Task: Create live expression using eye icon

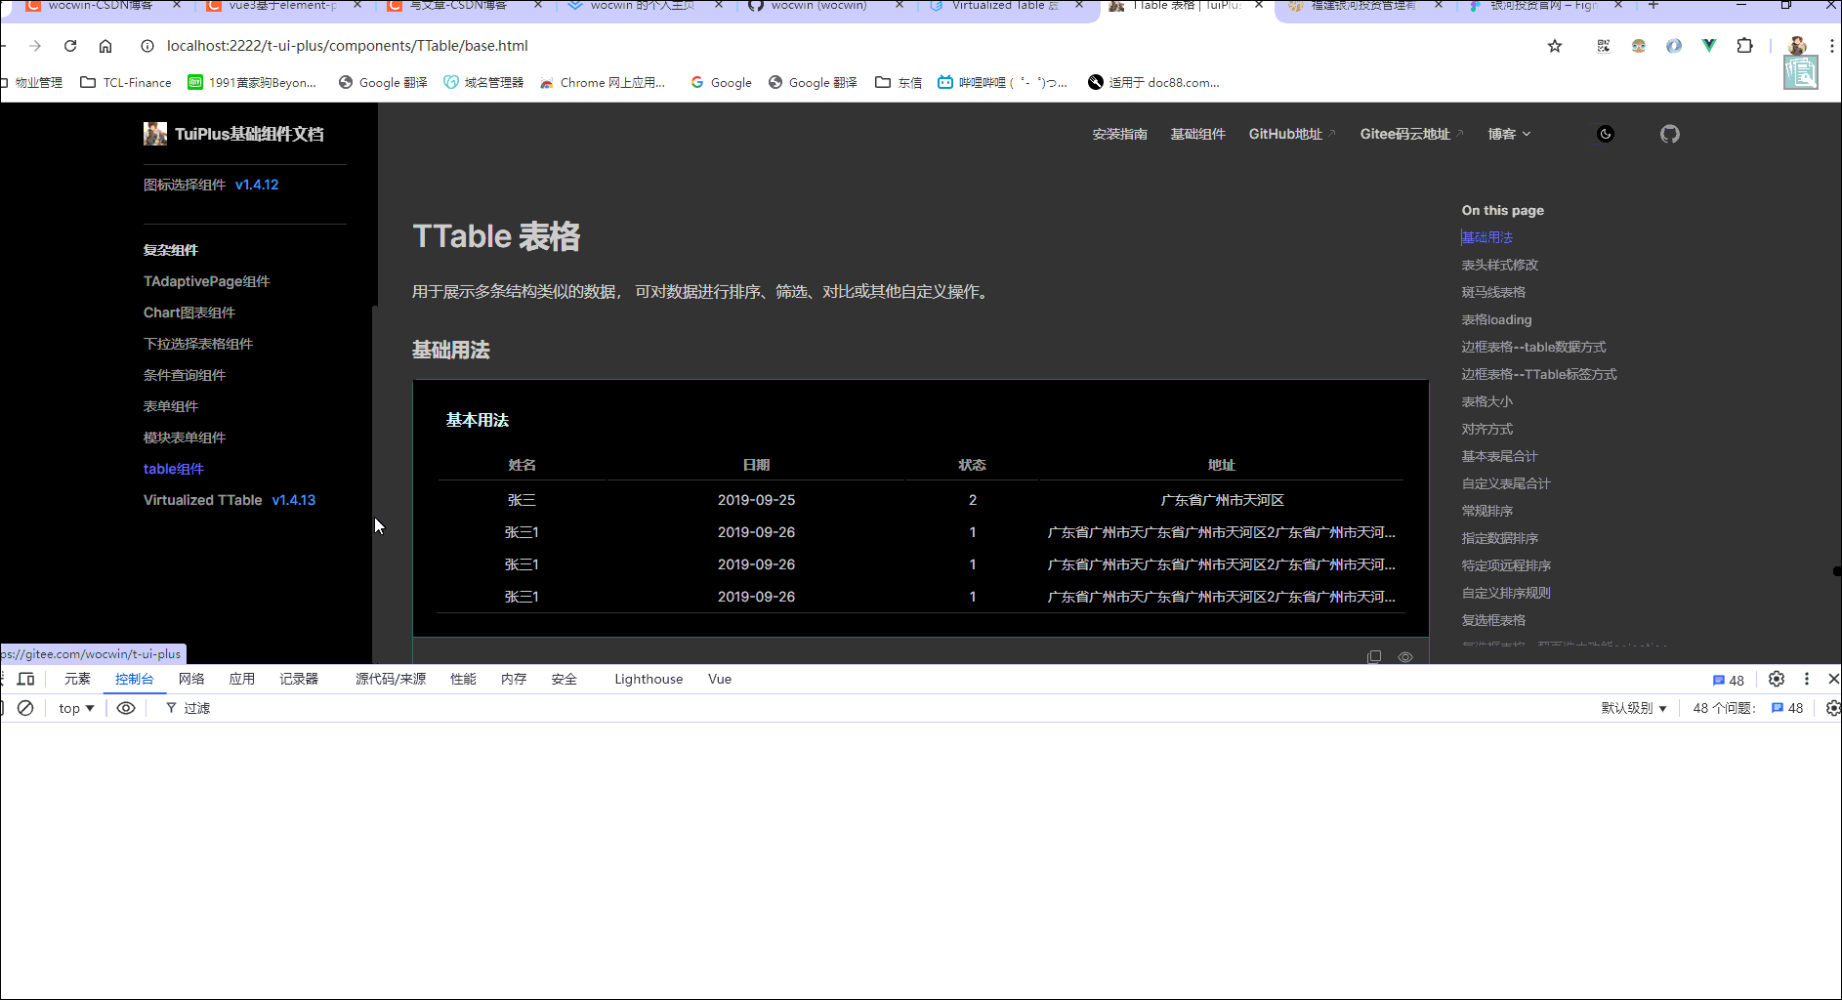Action: pyautogui.click(x=126, y=708)
